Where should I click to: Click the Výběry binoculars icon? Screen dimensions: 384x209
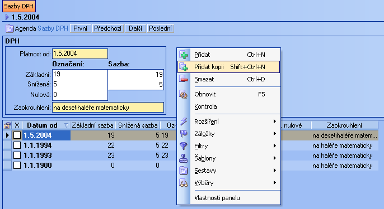(x=184, y=183)
